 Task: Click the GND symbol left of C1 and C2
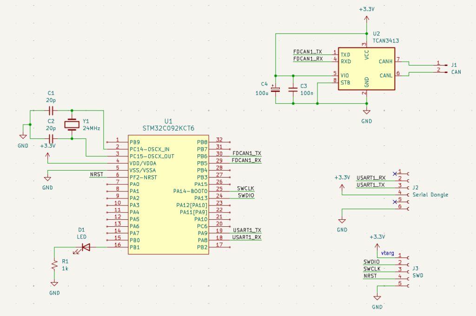click(x=23, y=137)
